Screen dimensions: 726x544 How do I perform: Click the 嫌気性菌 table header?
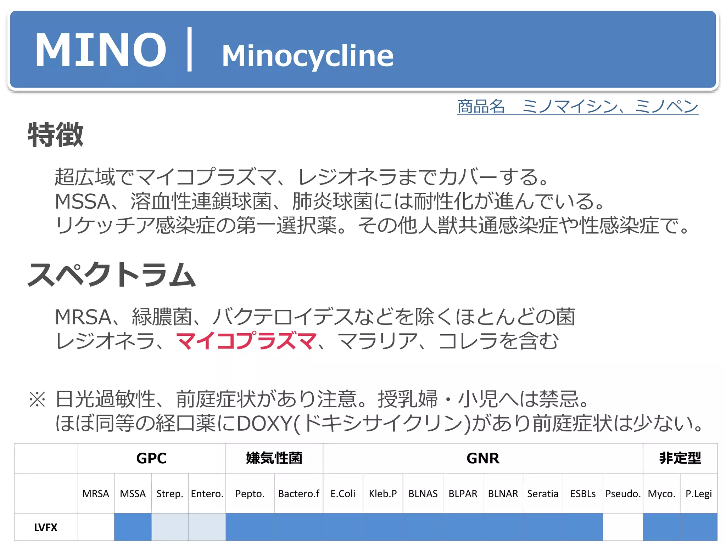[x=274, y=458]
